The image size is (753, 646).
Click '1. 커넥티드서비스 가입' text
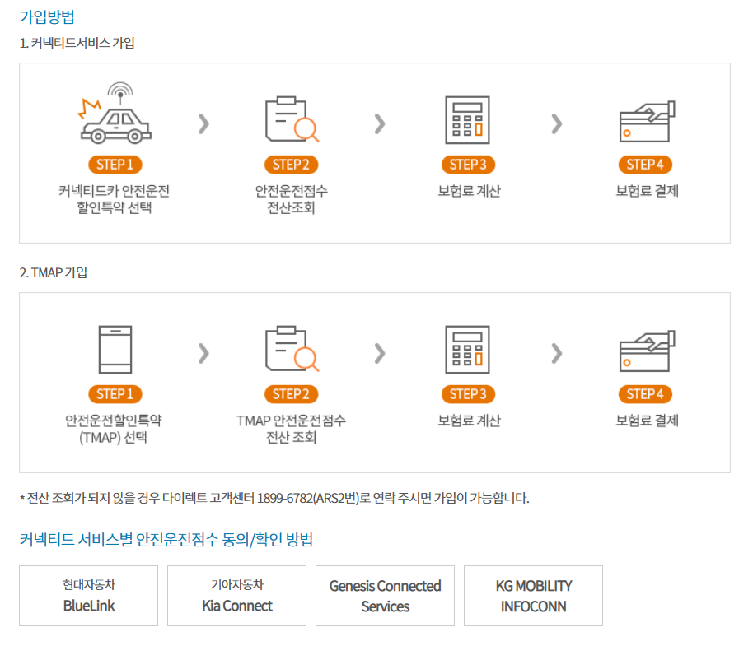(77, 43)
